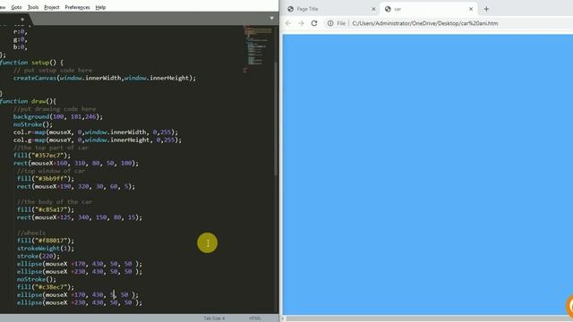Image resolution: width=573 pixels, height=322 pixels.
Task: Open the Goto menu in Sublime Text
Action: point(16,7)
